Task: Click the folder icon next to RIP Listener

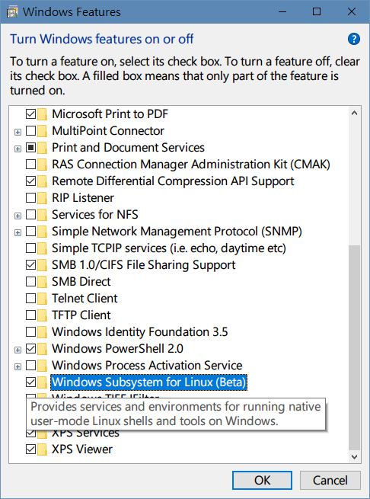Action: 43,198
